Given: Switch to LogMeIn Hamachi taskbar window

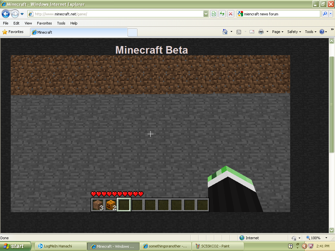Looking at the screenshot, I should click(x=60, y=246).
